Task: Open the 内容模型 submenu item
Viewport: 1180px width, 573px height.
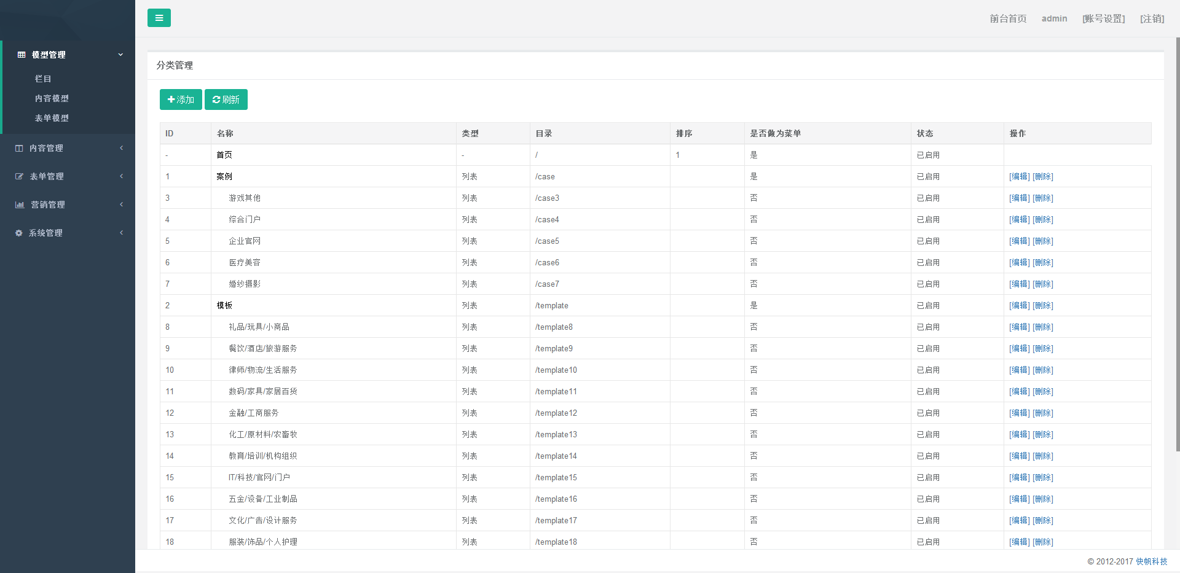Action: (52, 98)
